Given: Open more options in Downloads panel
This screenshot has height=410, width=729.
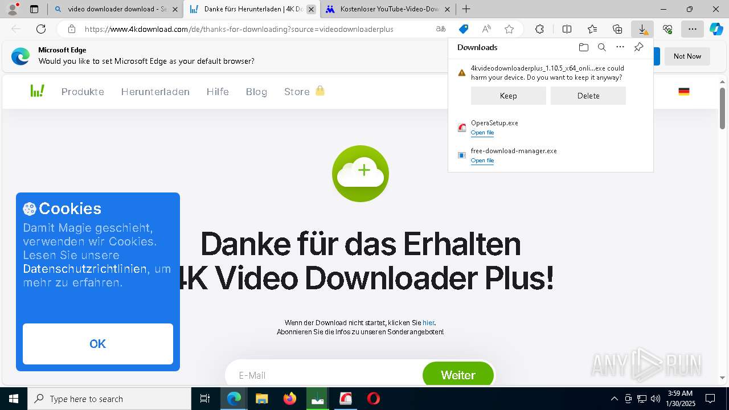Looking at the screenshot, I should [x=620, y=47].
